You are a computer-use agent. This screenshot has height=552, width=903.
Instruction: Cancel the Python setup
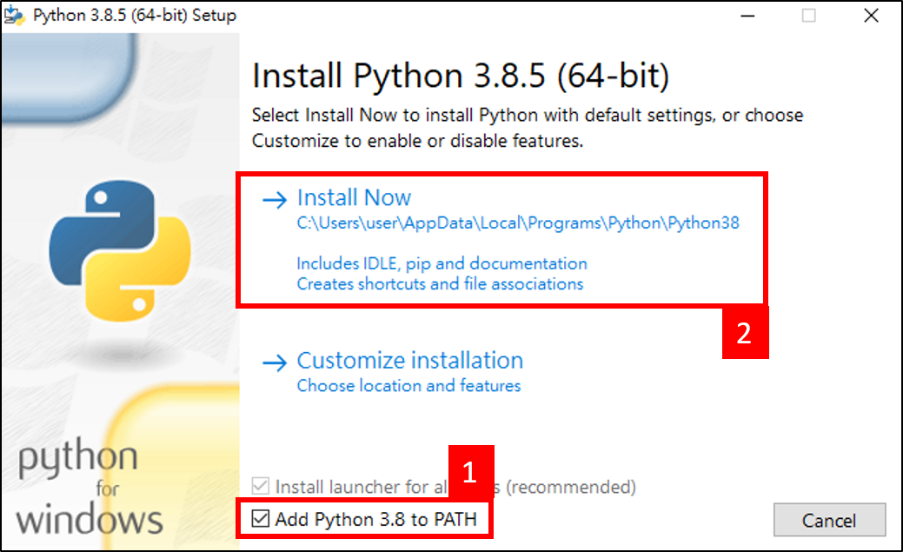[x=829, y=520]
